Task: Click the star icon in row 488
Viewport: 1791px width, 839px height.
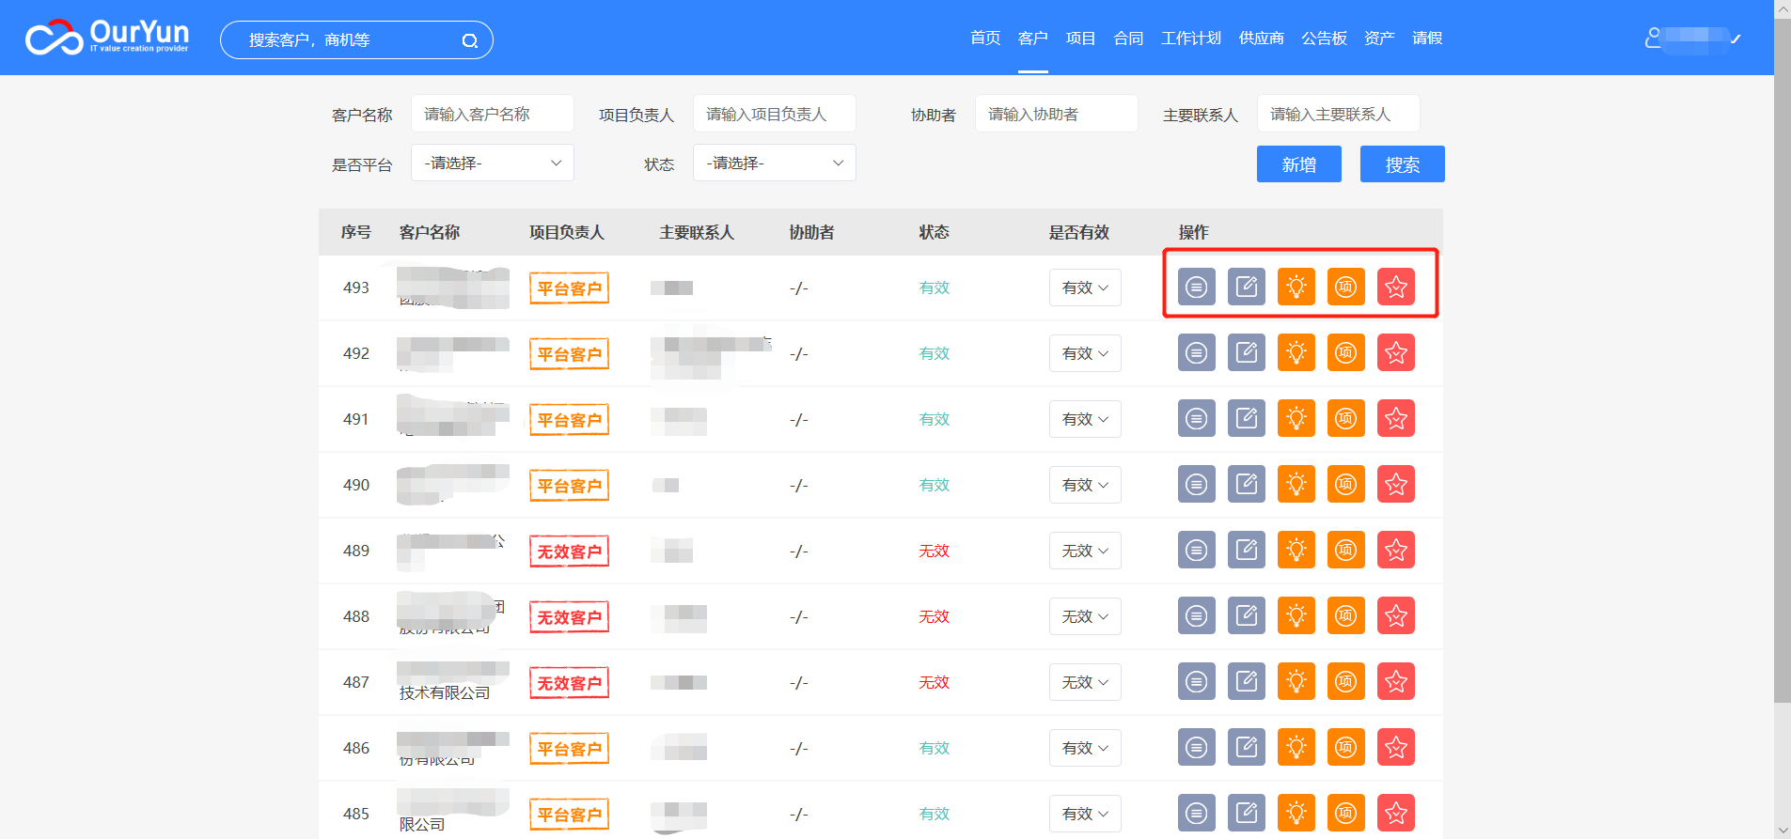Action: pos(1396,616)
